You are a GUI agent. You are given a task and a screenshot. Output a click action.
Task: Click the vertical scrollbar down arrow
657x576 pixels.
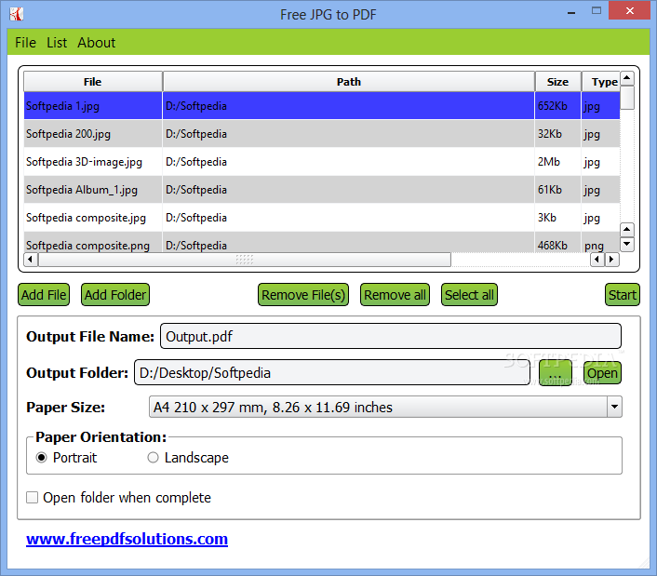click(627, 244)
